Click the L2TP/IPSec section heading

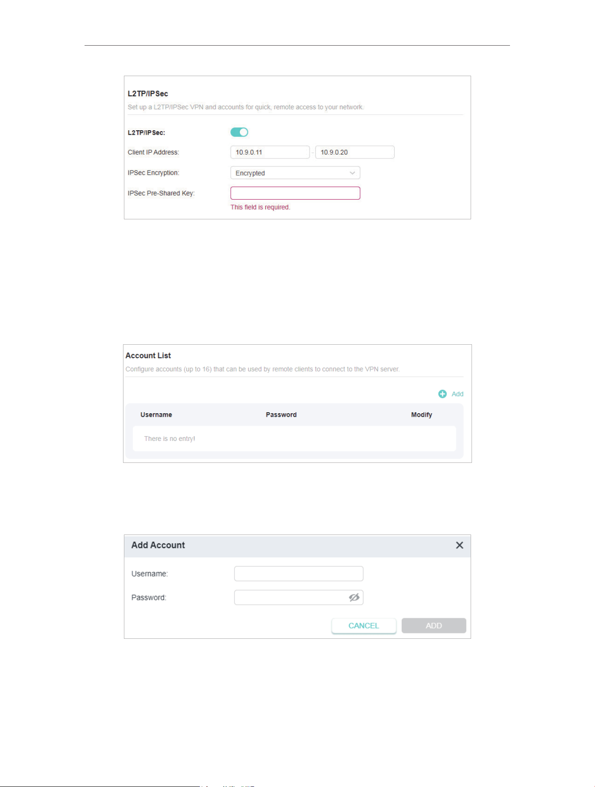148,94
